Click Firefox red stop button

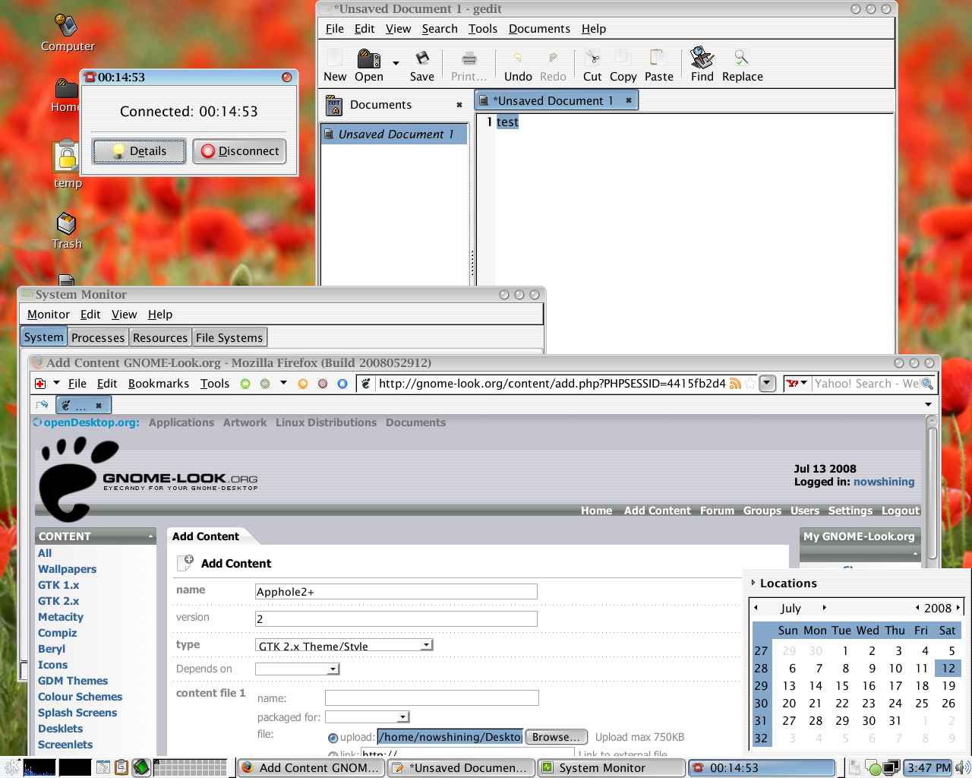point(322,384)
